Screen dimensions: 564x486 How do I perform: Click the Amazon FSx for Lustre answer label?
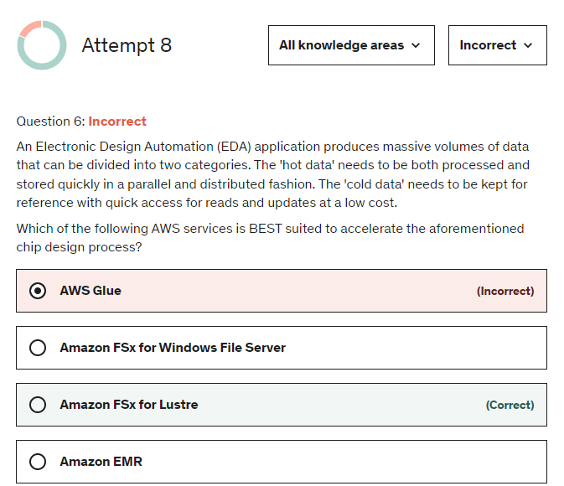pos(129,405)
